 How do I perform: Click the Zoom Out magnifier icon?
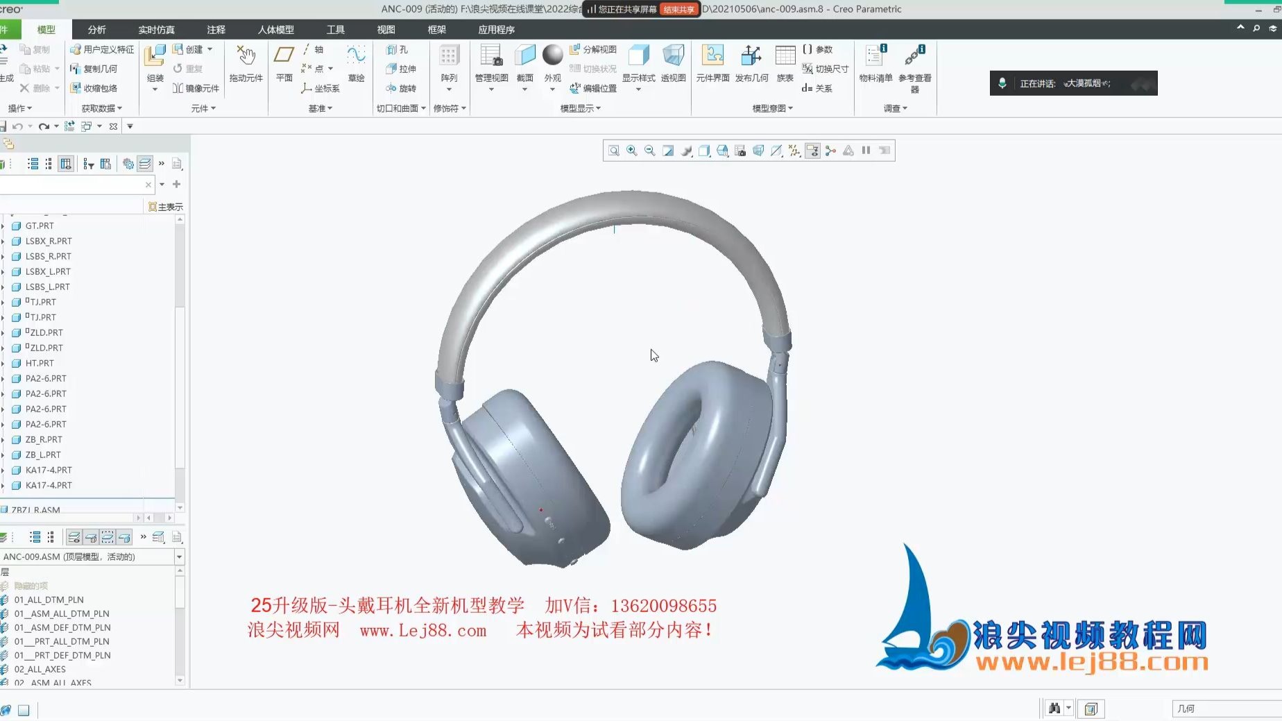click(x=650, y=151)
